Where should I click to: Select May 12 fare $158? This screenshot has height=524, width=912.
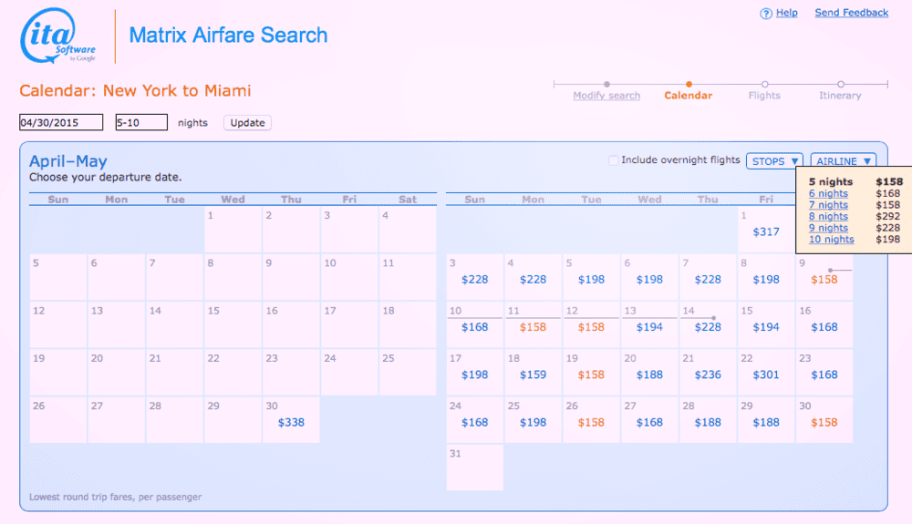pos(591,327)
